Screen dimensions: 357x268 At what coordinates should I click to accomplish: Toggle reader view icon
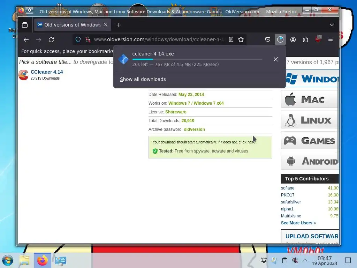click(231, 40)
